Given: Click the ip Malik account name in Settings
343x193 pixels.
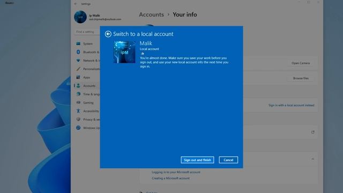Looking at the screenshot, I should (x=94, y=16).
